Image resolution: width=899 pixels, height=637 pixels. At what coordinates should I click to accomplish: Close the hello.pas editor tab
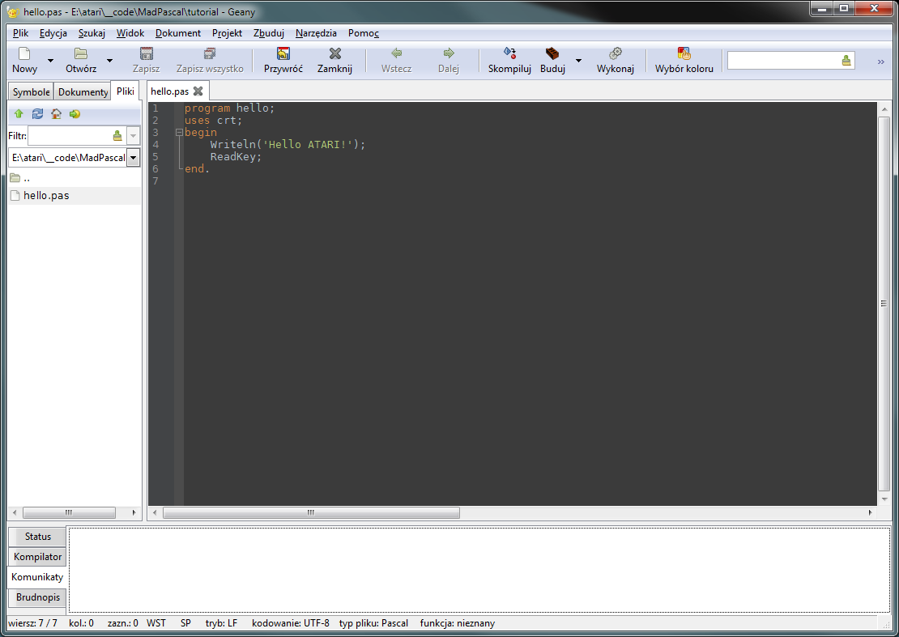198,91
